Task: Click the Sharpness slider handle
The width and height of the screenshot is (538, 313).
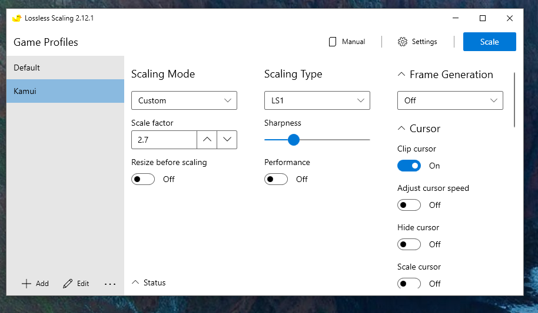Action: 294,140
